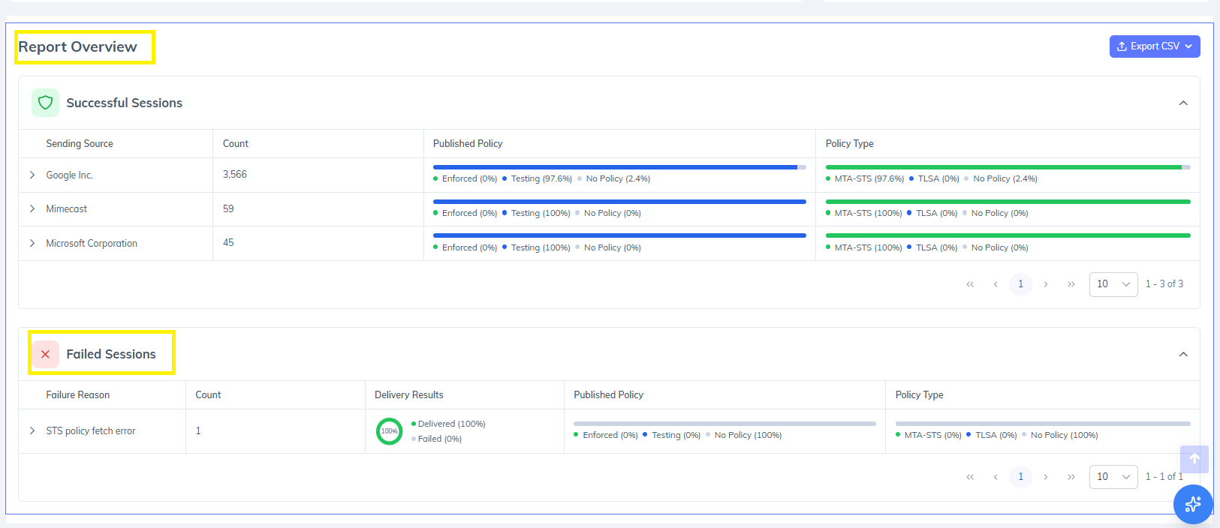Click Mimecast Policy Type progress bar

[1008, 202]
